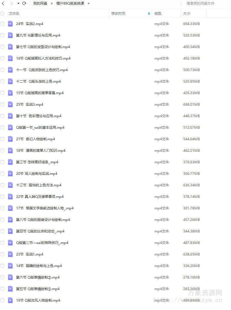Image resolution: width=231 pixels, height=310 pixels.
Task: Check the box for 23节 实战1.mp4
Action: (3, 254)
